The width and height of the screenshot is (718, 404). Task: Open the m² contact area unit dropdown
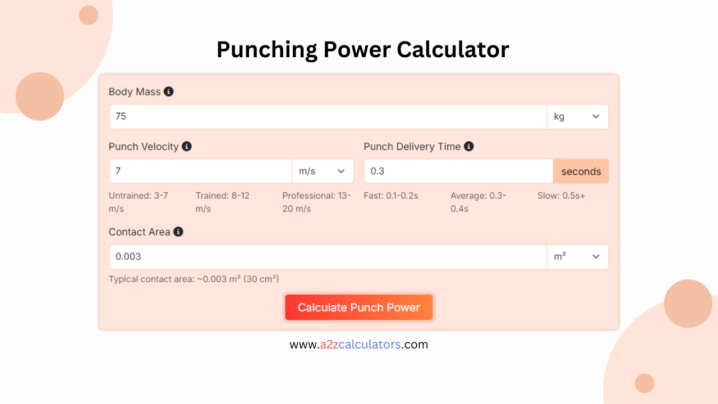point(578,256)
